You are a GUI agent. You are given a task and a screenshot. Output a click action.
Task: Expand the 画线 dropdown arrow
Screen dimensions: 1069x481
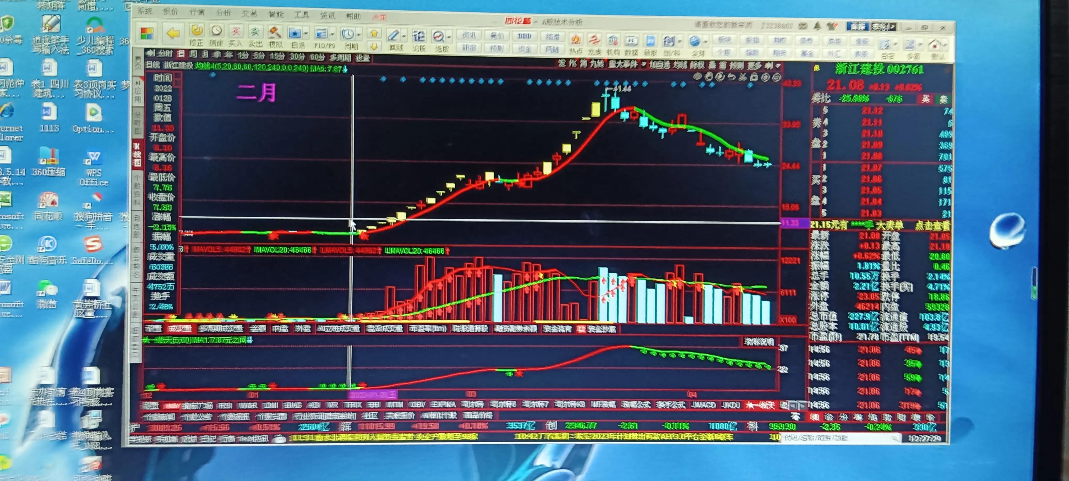404,36
